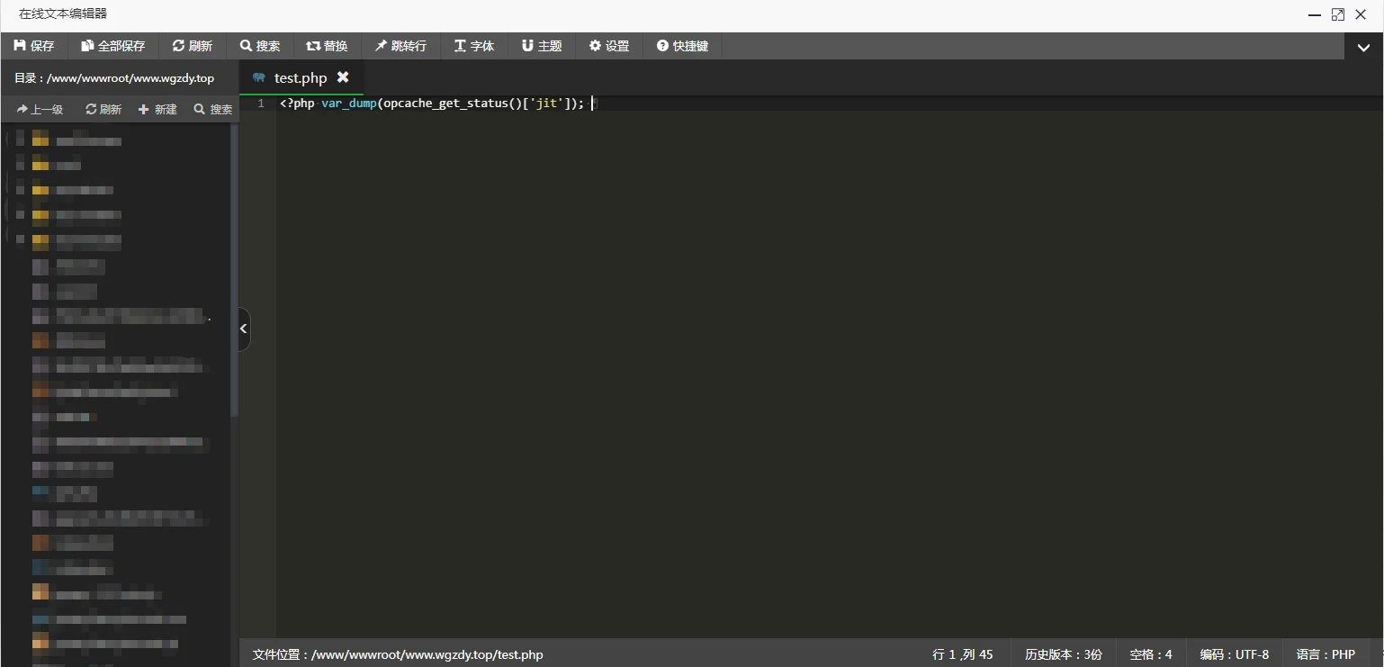Open the Settings (设置) panel

coord(609,46)
